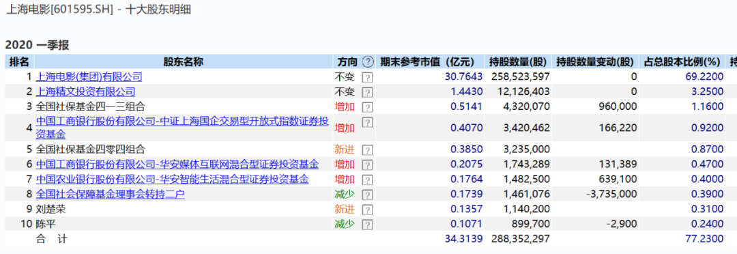Click the question icon in the 上海精文投资有限公司 row
This screenshot has height=254, width=737.
tap(367, 92)
